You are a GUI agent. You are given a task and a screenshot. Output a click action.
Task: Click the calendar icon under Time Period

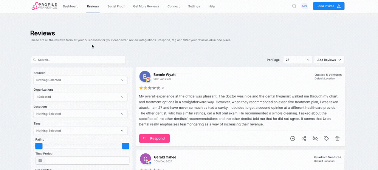[x=40, y=161]
